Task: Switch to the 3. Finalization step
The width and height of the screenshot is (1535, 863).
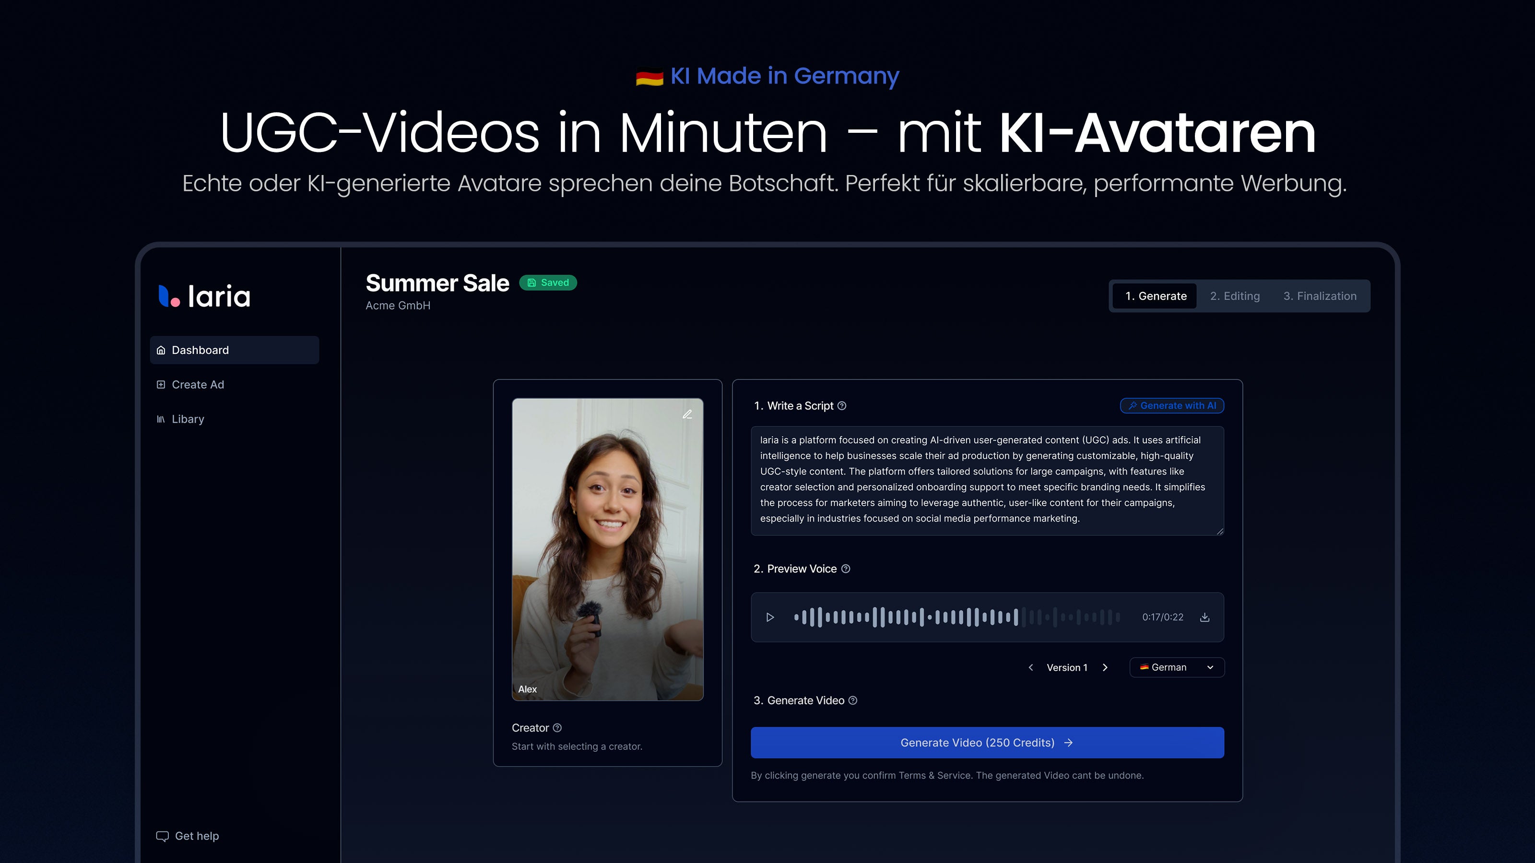Action: (x=1319, y=296)
